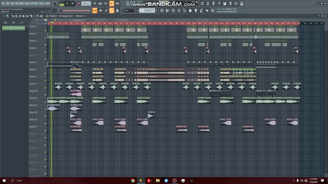Open the Mixer window

point(179,10)
